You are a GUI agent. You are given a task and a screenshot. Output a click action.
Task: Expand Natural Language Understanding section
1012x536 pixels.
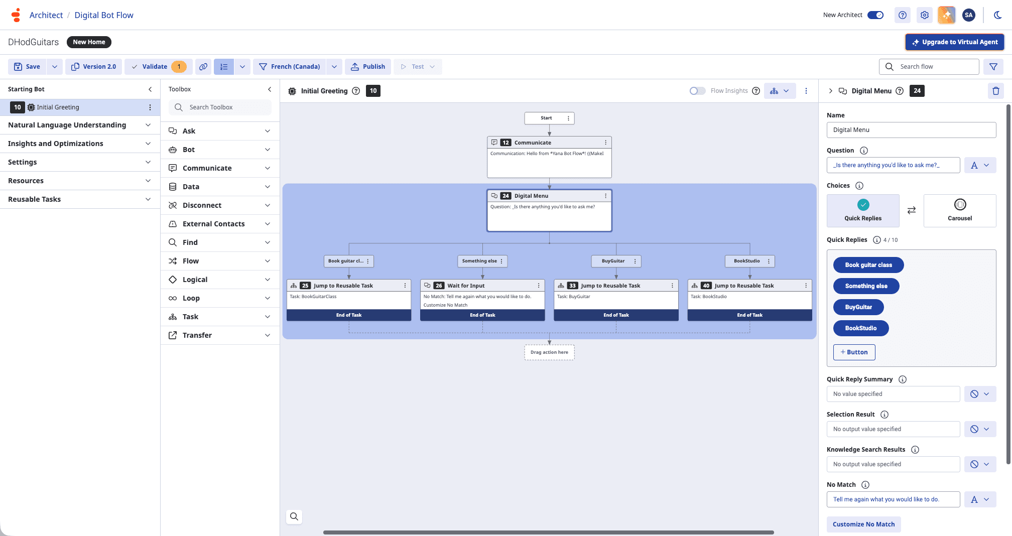tap(80, 125)
